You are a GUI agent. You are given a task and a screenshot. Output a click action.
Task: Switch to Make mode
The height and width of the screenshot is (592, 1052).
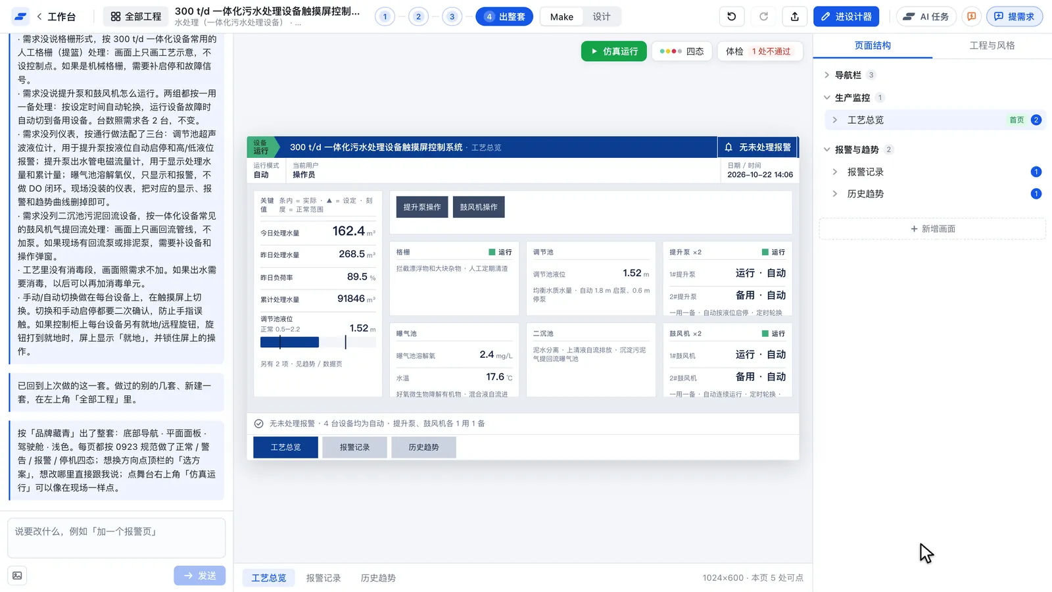562,16
